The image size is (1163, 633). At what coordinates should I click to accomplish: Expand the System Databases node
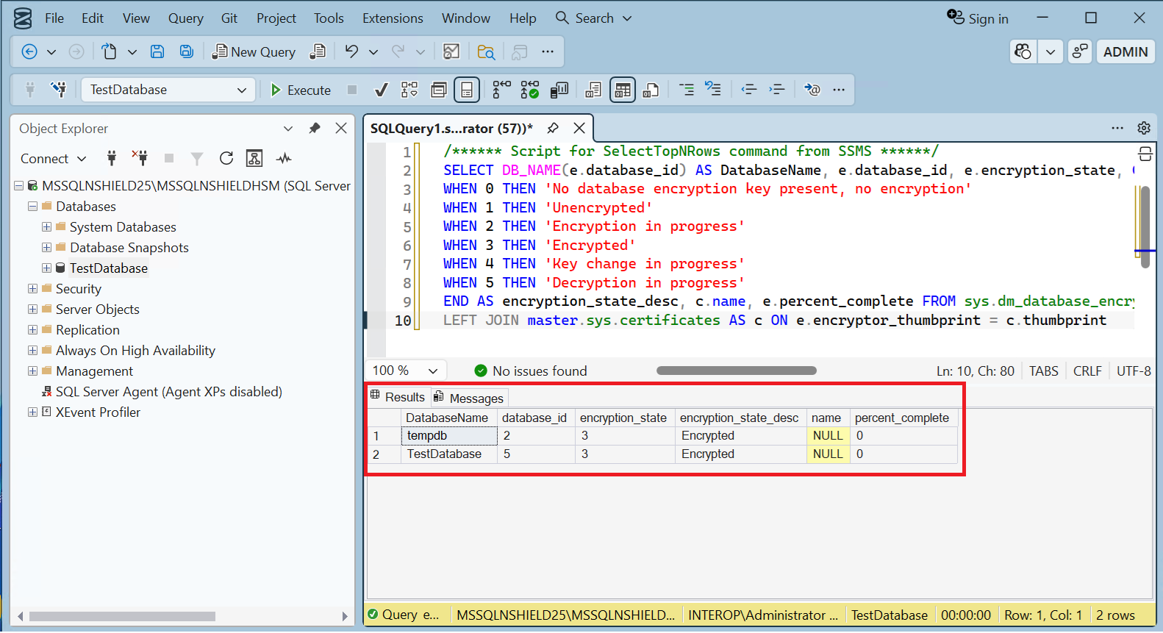[x=46, y=227]
